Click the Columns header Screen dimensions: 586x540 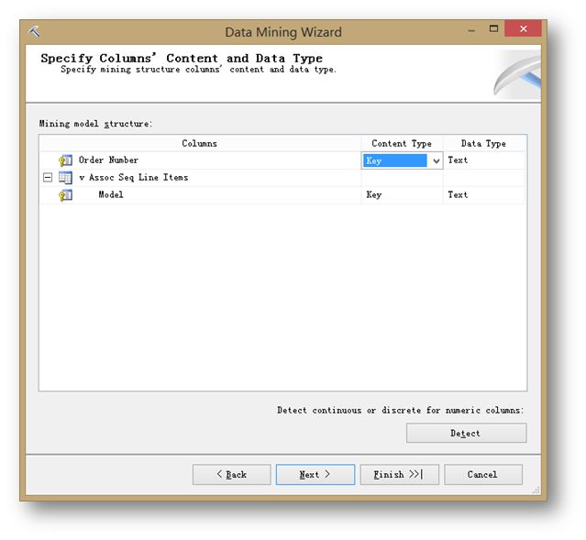[200, 144]
